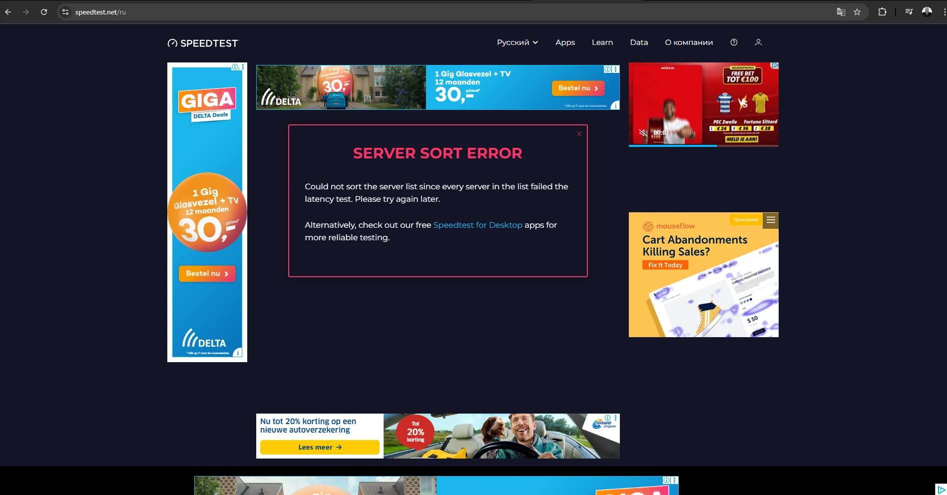Open the Apps menu item

coord(565,42)
